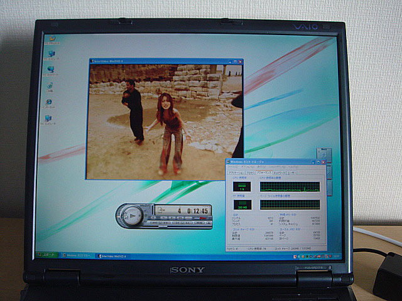This screenshot has height=301, width=402.
Task: Click the CPU usage history graph
Action: point(290,186)
